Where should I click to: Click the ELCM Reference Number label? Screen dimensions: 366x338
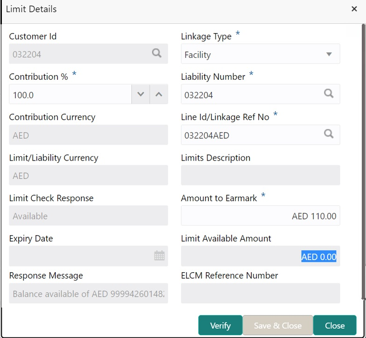click(230, 275)
